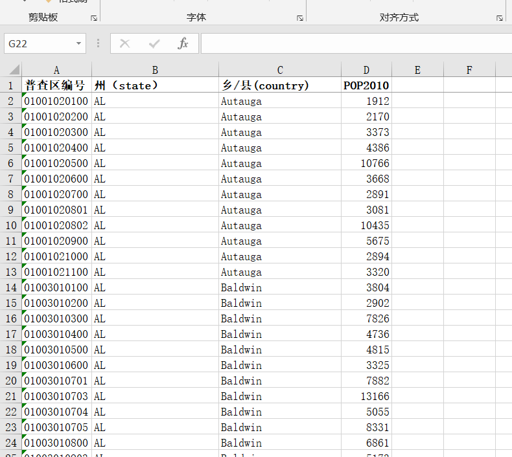
Task: Click cell containing 01003010500
Action: click(56, 350)
